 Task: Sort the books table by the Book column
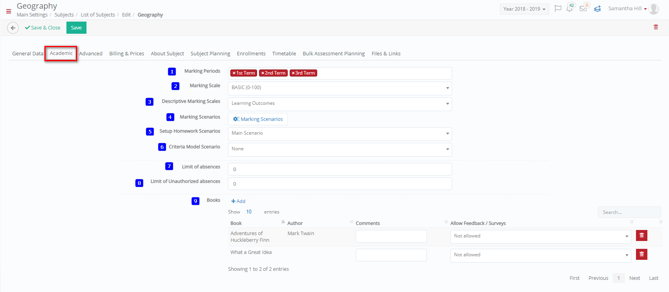coord(256,223)
